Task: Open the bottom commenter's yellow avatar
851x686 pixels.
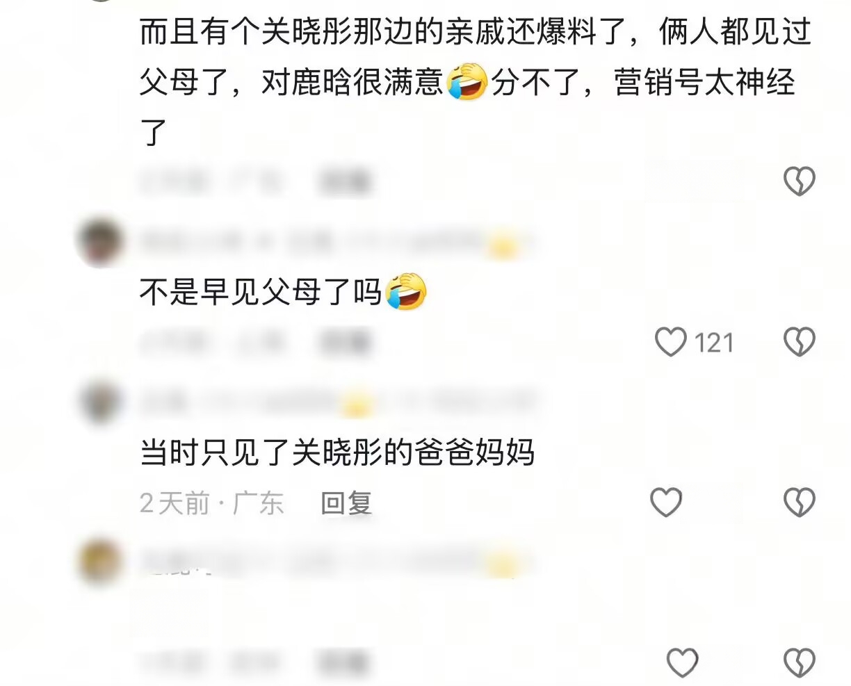Action: point(100,563)
